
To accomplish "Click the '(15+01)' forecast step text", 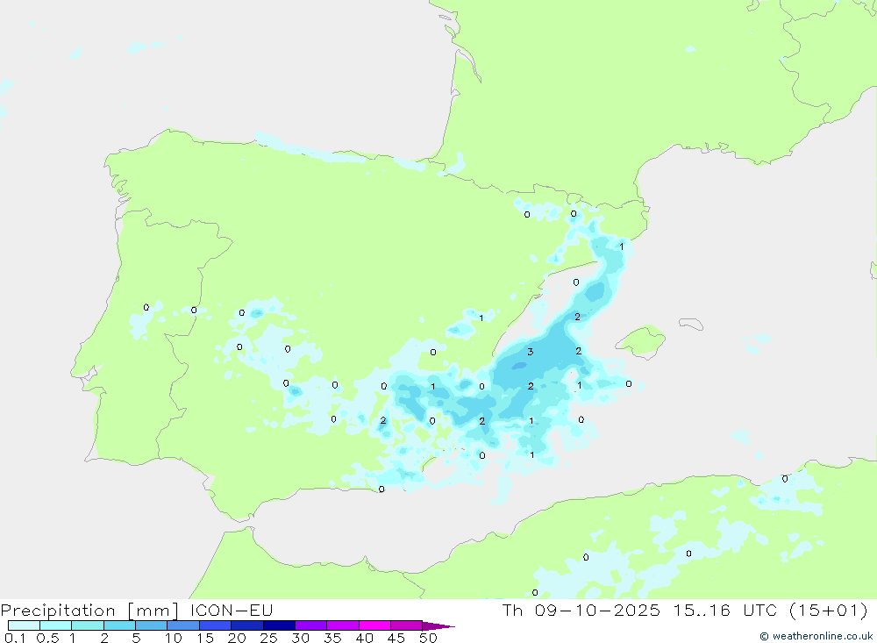I will (829, 610).
